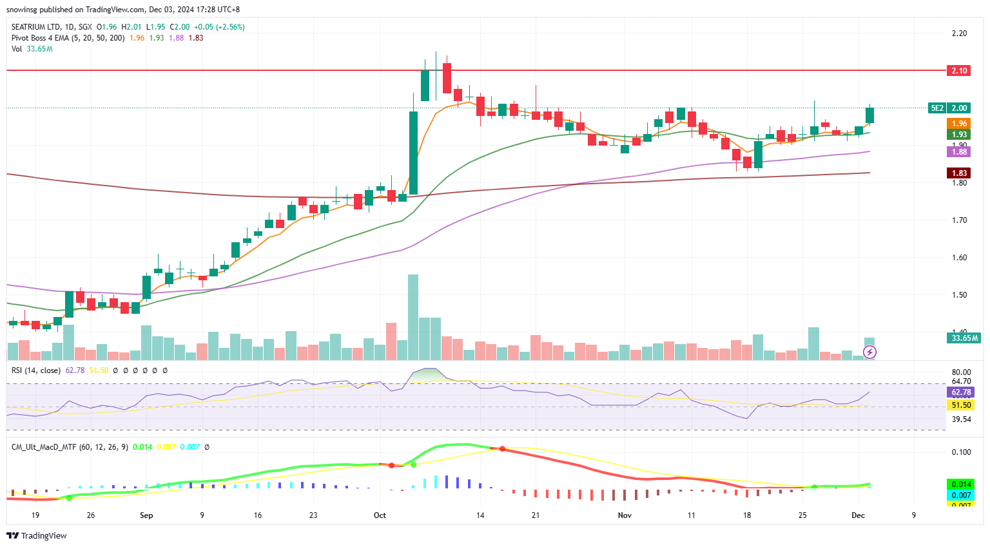The width and height of the screenshot is (990, 547).
Task: Click the 21 date label on the time axis
Action: [x=536, y=515]
